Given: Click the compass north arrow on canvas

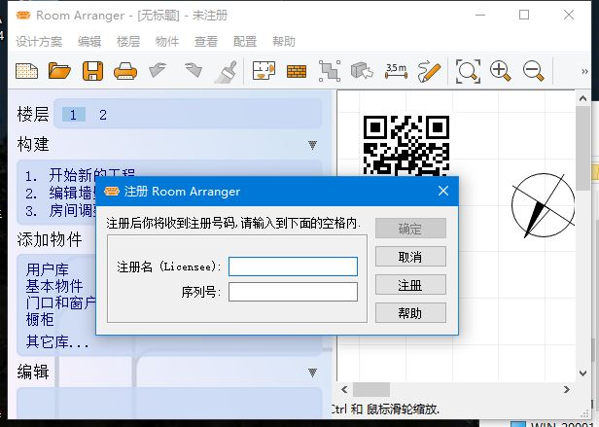Looking at the screenshot, I should coord(543,205).
